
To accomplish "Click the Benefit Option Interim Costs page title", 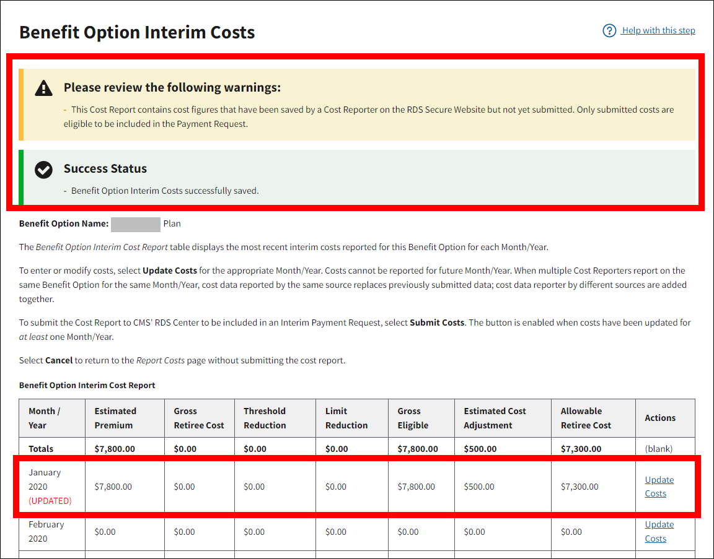I will pyautogui.click(x=137, y=32).
